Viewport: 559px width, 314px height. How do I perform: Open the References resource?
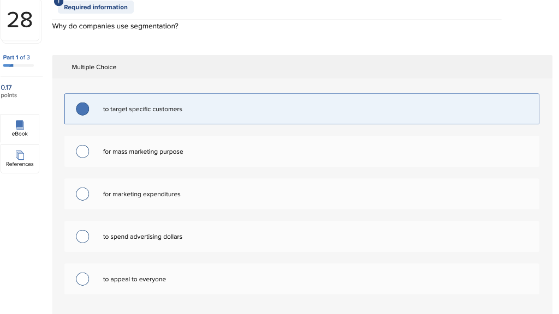[x=20, y=159]
